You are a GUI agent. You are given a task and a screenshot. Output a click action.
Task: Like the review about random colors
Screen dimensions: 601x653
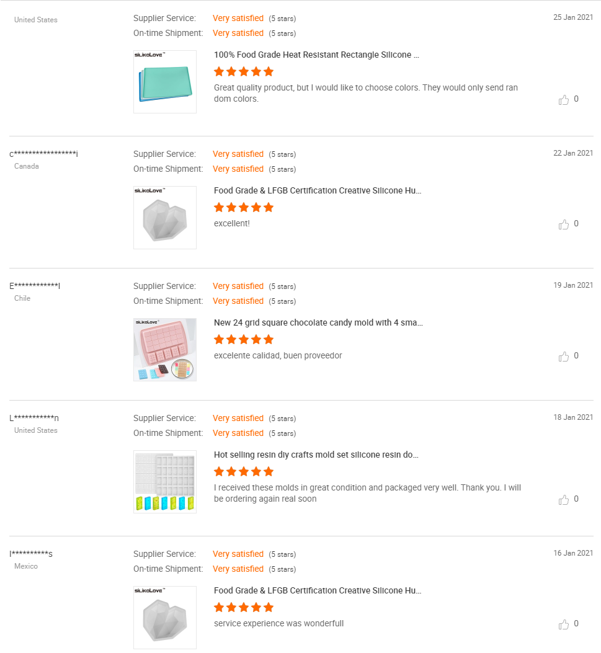[x=563, y=100]
